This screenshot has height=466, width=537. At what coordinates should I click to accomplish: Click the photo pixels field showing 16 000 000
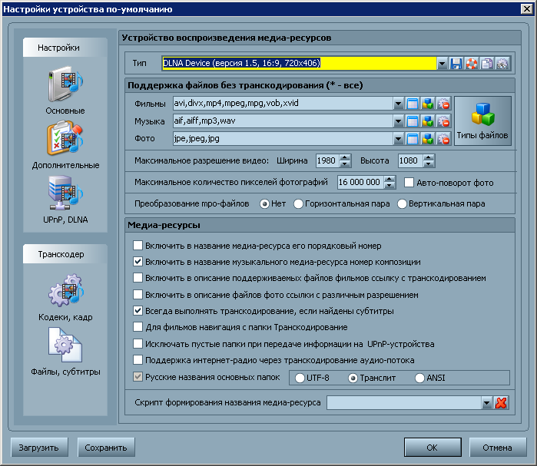360,182
